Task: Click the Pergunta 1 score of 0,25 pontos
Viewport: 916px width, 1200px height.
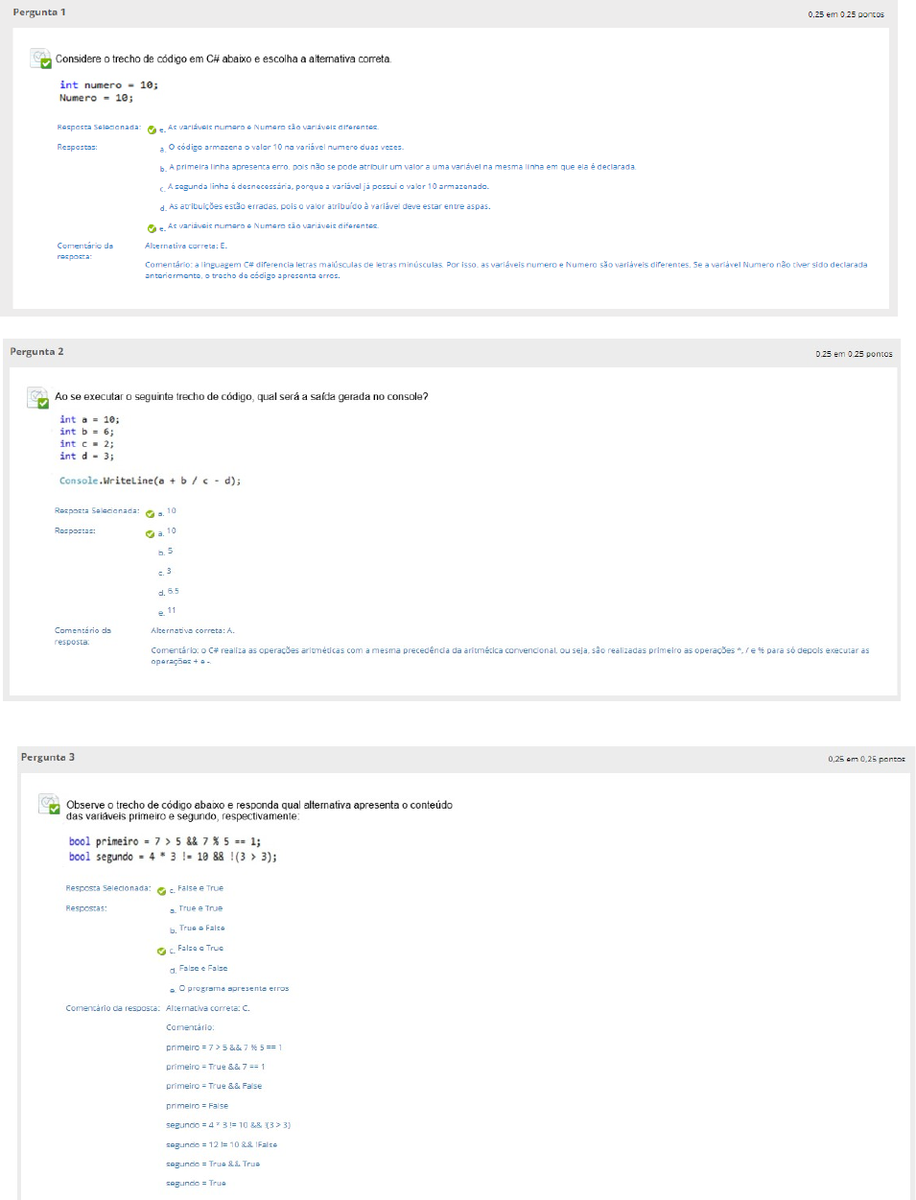Action: click(x=845, y=14)
